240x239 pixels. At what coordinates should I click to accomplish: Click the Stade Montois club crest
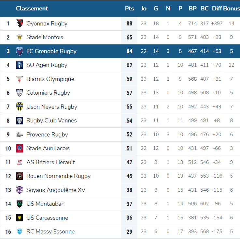(20, 37)
